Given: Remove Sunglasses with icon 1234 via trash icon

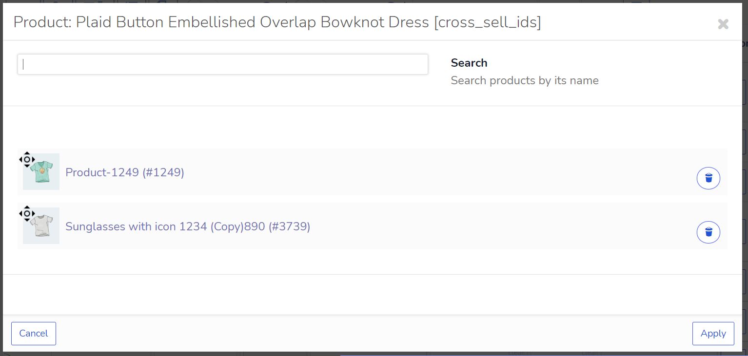Looking at the screenshot, I should (708, 232).
